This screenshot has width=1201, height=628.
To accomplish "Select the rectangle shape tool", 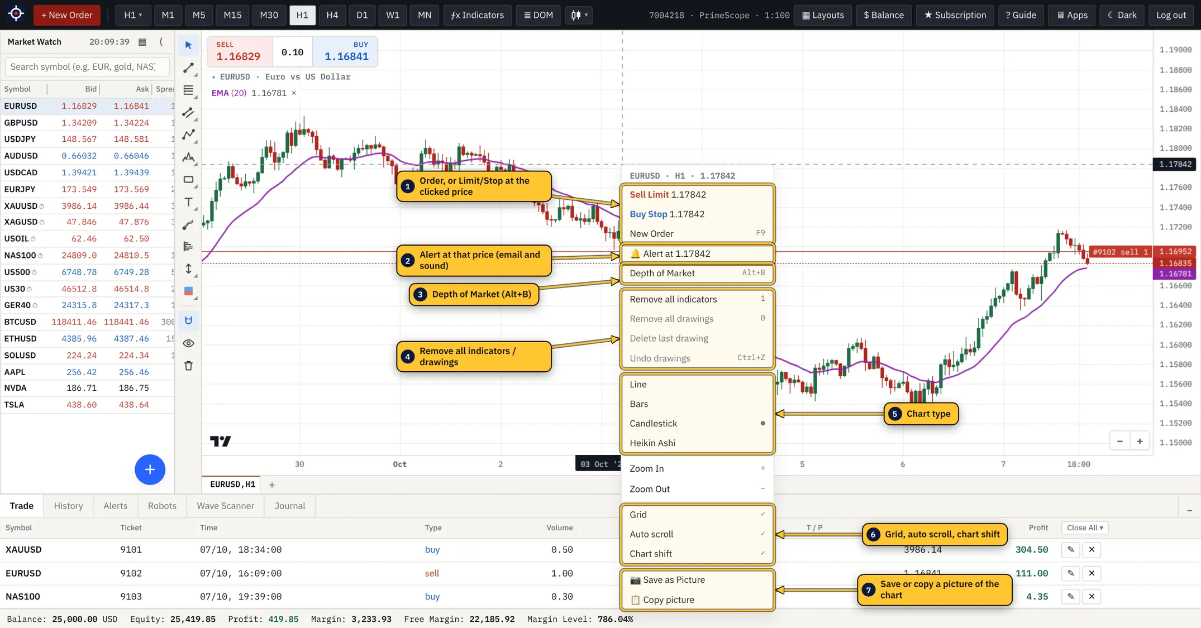I will [x=188, y=180].
